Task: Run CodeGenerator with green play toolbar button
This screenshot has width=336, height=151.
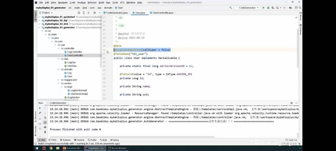Action: [264, 8]
